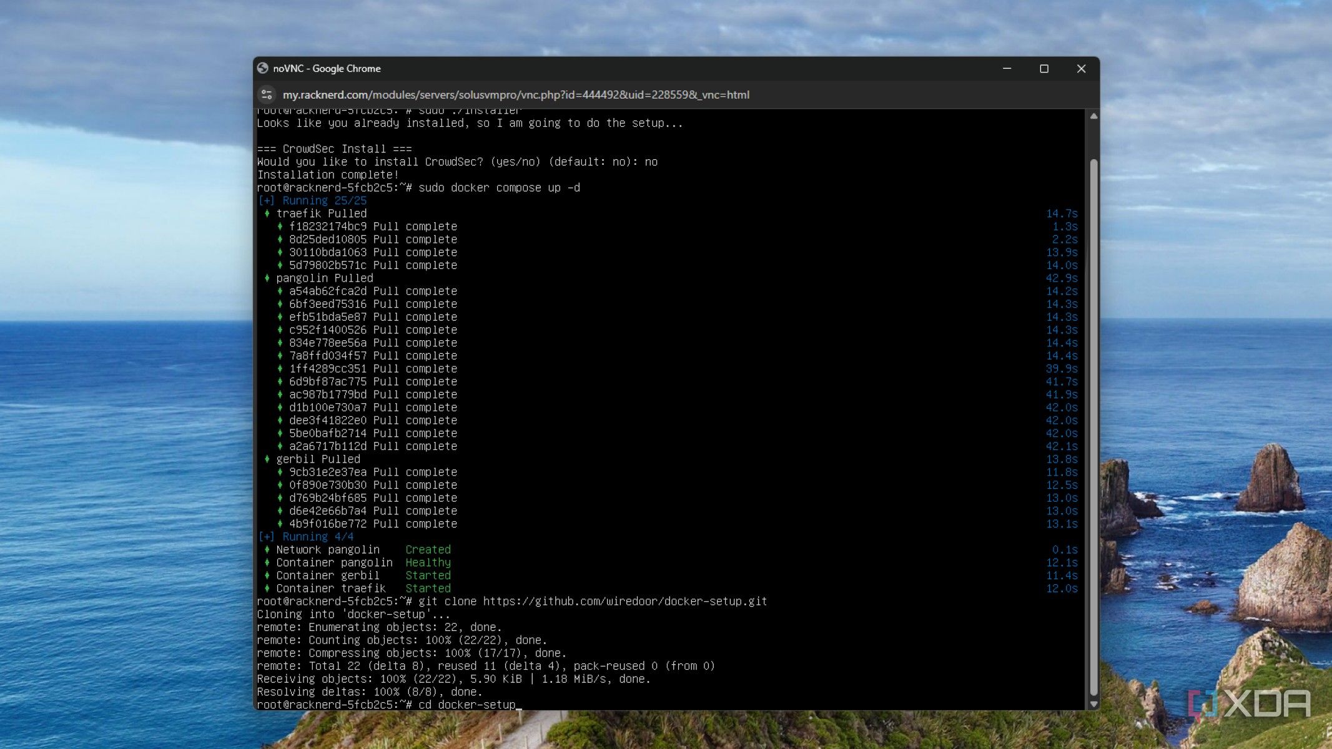Click the scrollbar down arrow

coord(1093,704)
